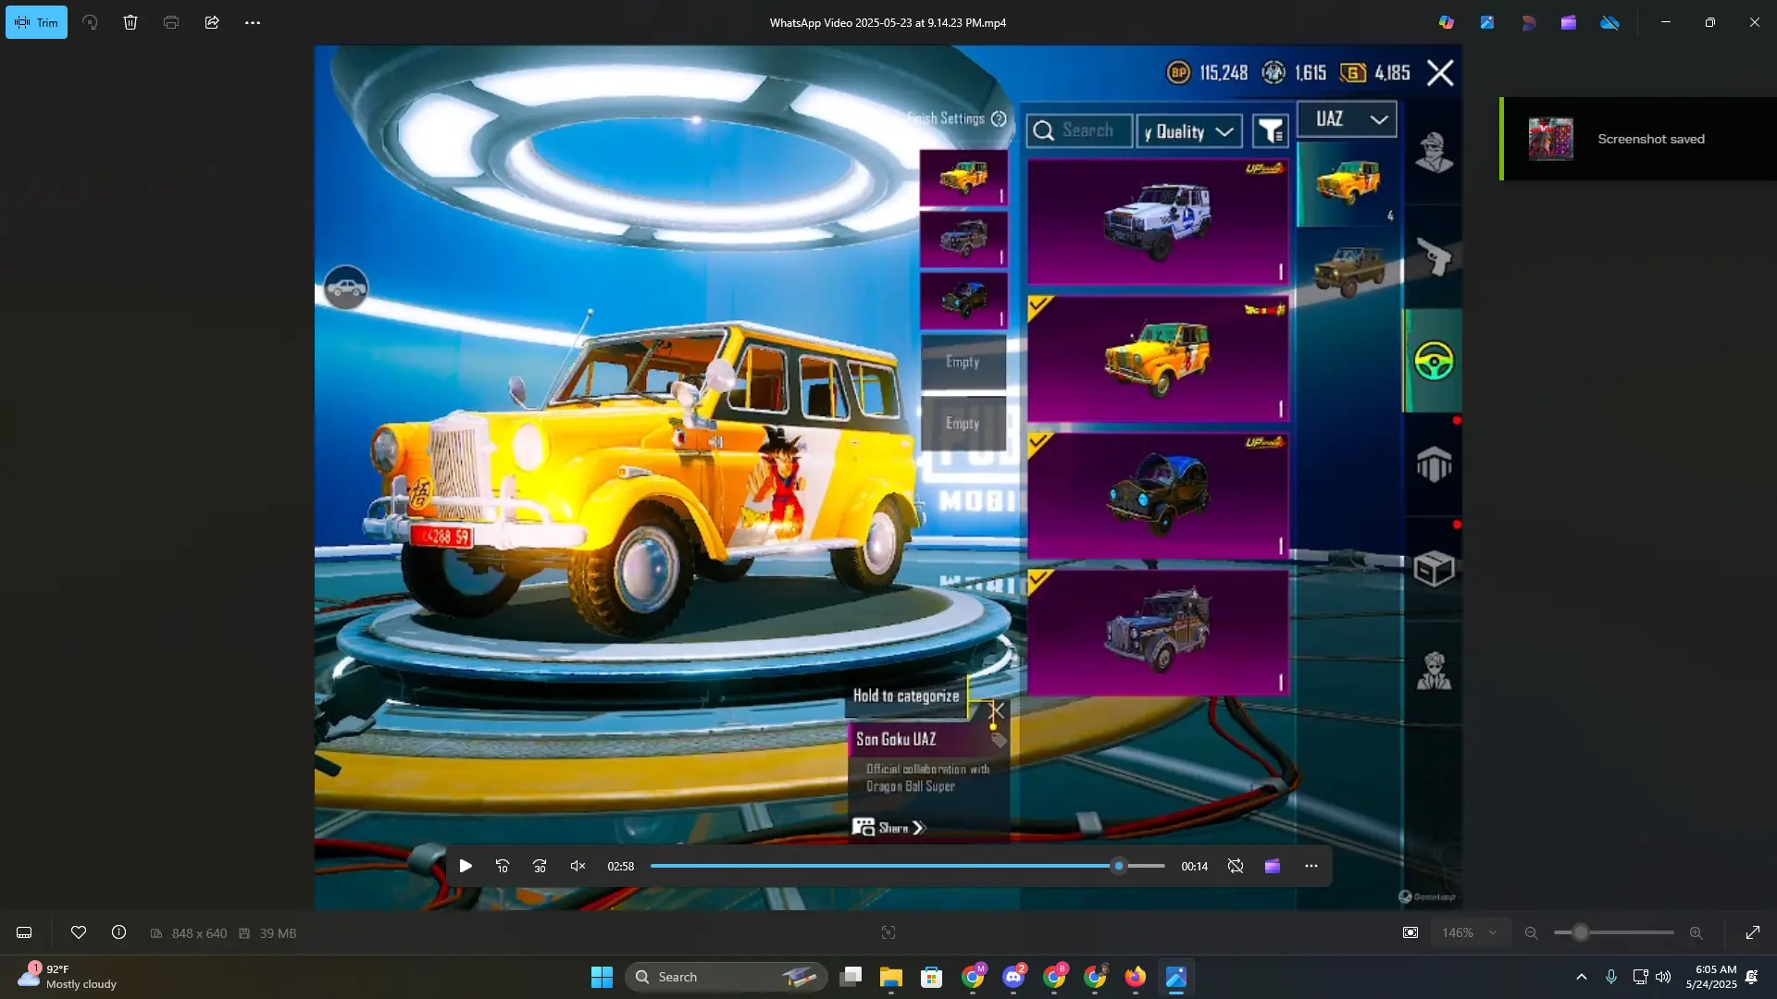1777x999 pixels.
Task: Open the See more options menu in top toolbar
Action: point(253,22)
